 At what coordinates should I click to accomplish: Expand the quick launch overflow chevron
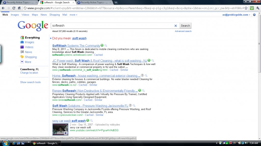click(x=29, y=142)
